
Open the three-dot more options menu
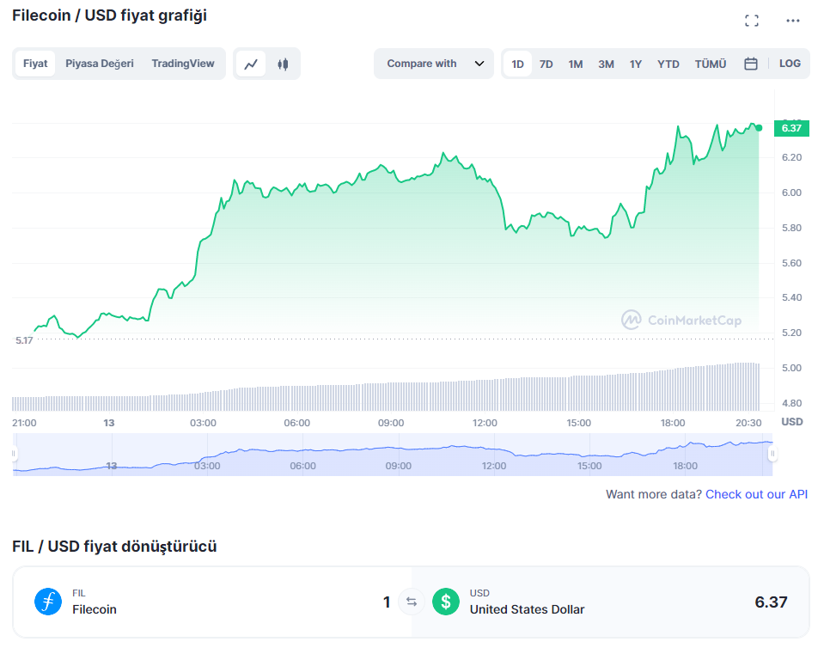click(x=792, y=21)
